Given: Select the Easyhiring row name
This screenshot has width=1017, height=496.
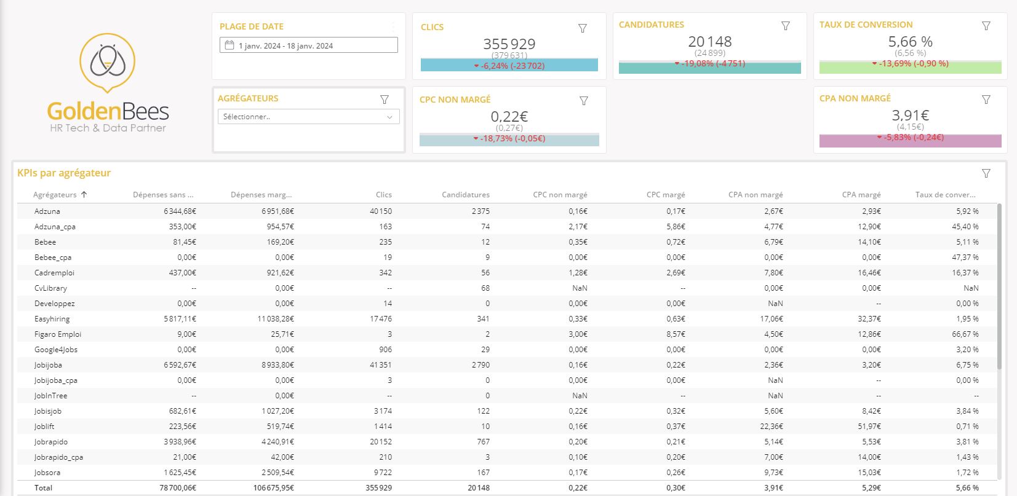Looking at the screenshot, I should point(52,319).
